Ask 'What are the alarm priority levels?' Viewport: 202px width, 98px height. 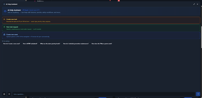50,44
